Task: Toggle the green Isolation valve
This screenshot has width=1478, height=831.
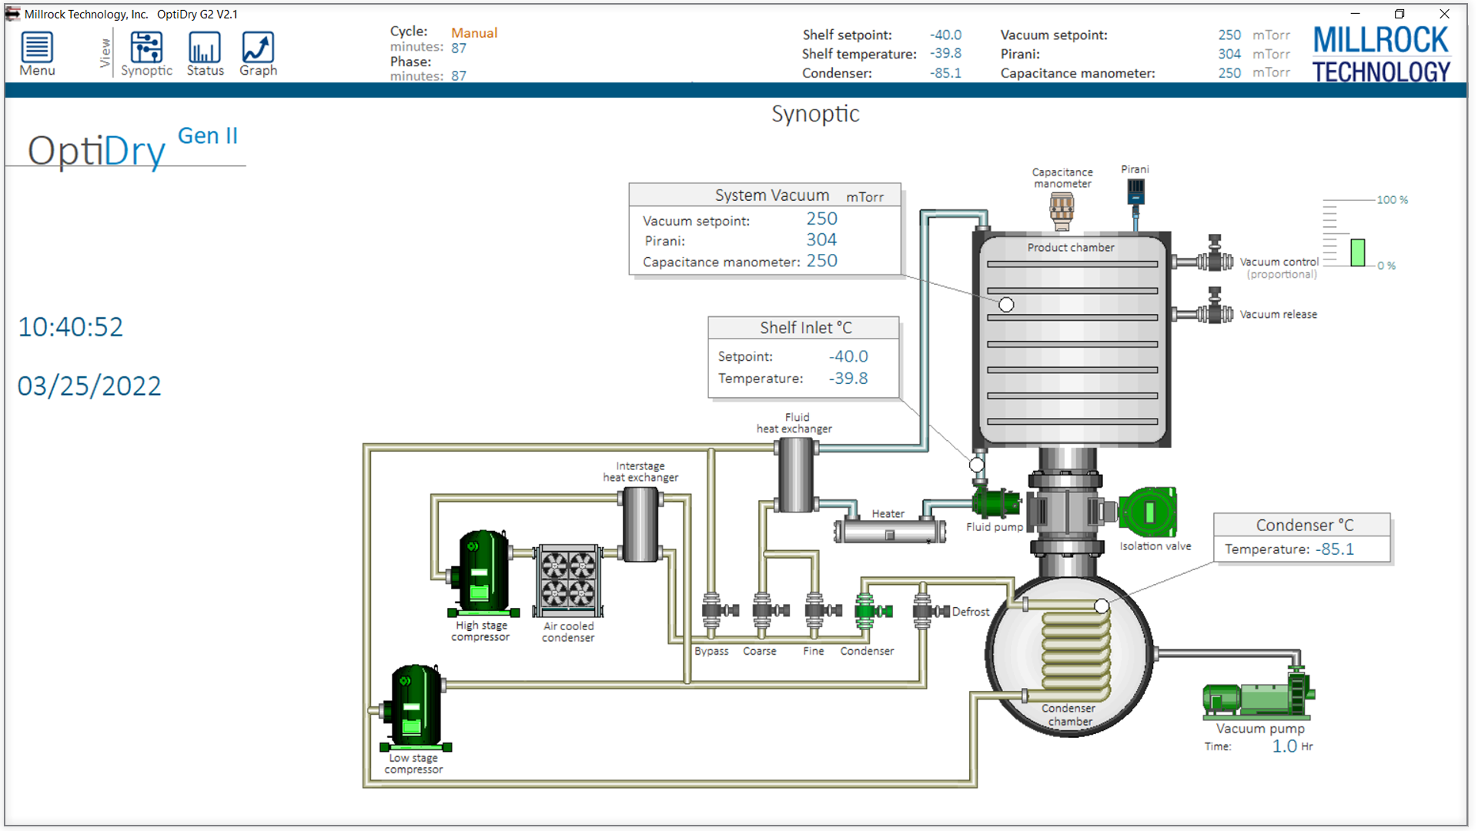Action: pyautogui.click(x=1147, y=511)
